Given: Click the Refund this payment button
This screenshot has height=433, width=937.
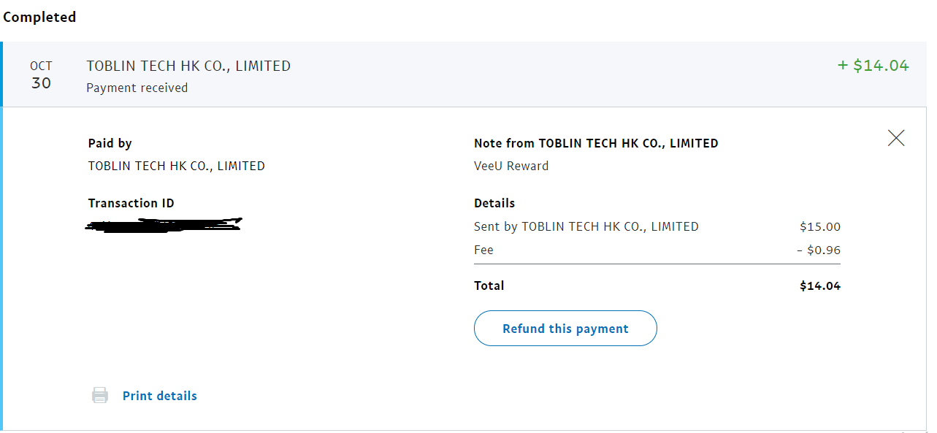Looking at the screenshot, I should (565, 329).
